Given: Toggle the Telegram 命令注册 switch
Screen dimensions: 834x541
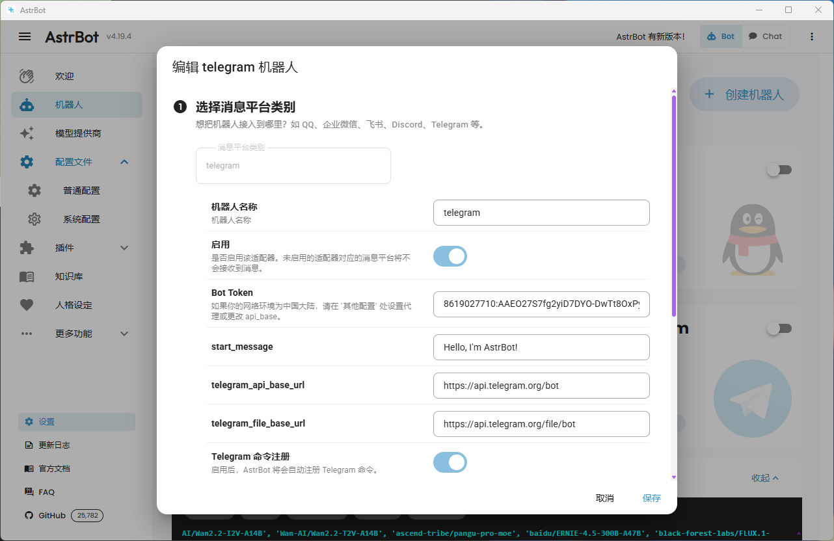Looking at the screenshot, I should 450,462.
